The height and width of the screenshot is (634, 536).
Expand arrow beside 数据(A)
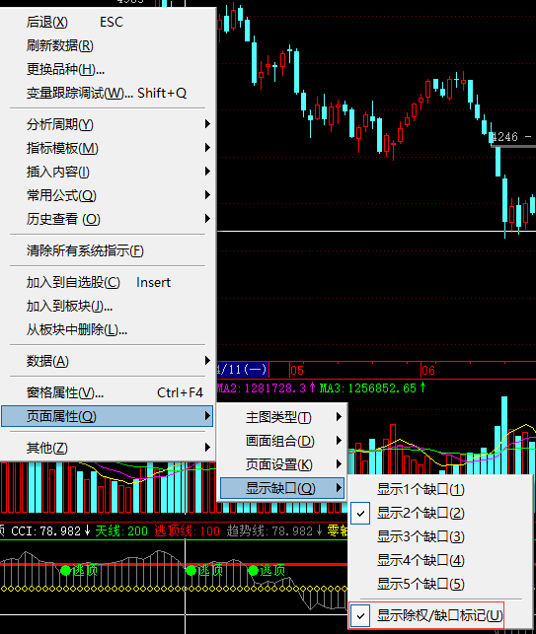tap(207, 360)
